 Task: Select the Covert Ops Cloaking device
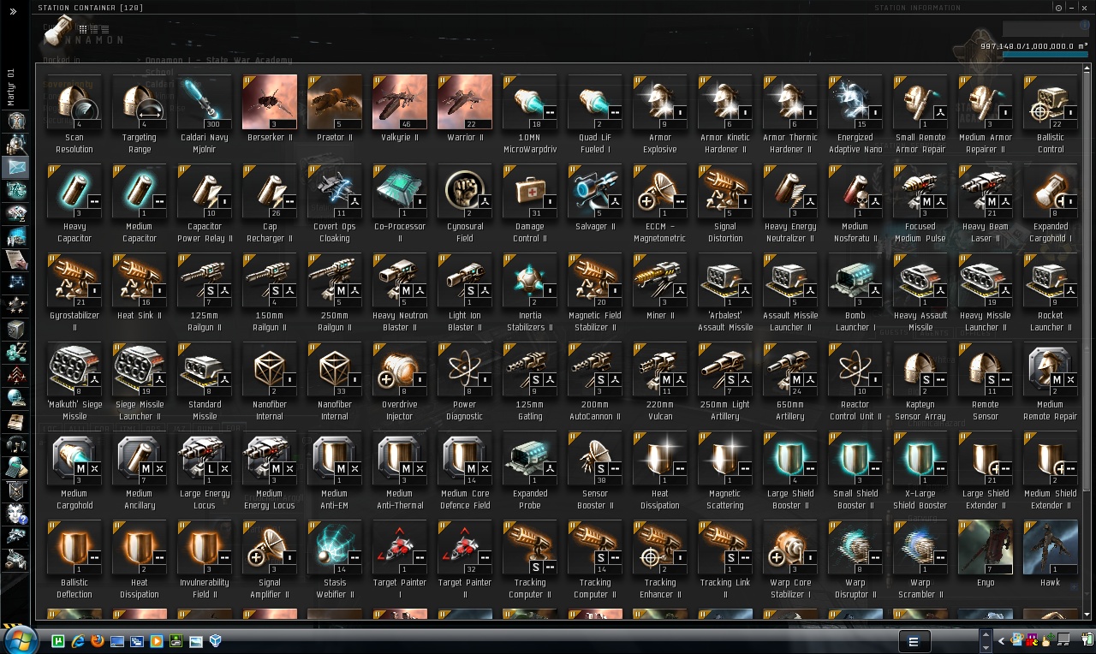[x=335, y=191]
